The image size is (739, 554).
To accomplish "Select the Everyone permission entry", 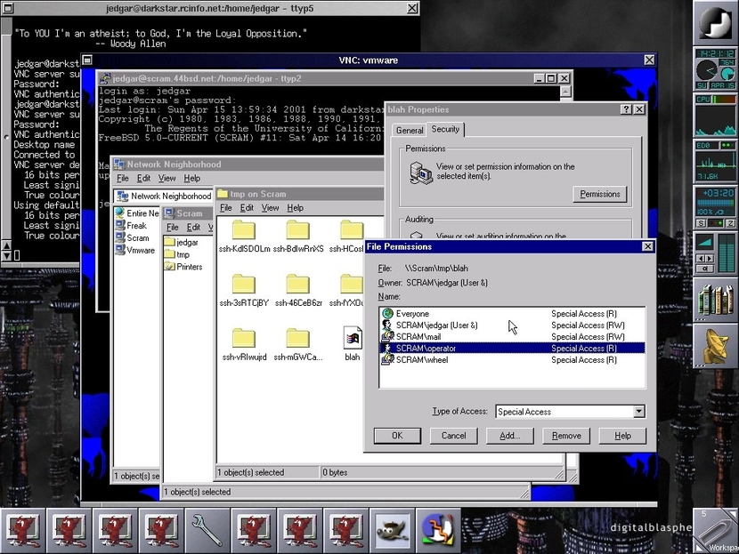I will 512,314.
